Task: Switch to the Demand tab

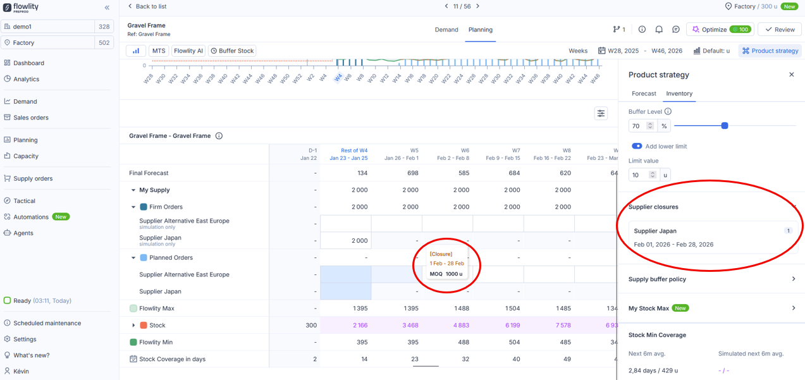Action: (x=446, y=30)
